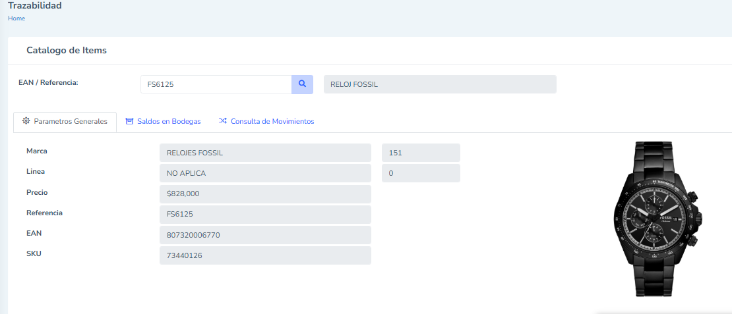
Task: Click the magnifying glass search button
Action: 302,84
